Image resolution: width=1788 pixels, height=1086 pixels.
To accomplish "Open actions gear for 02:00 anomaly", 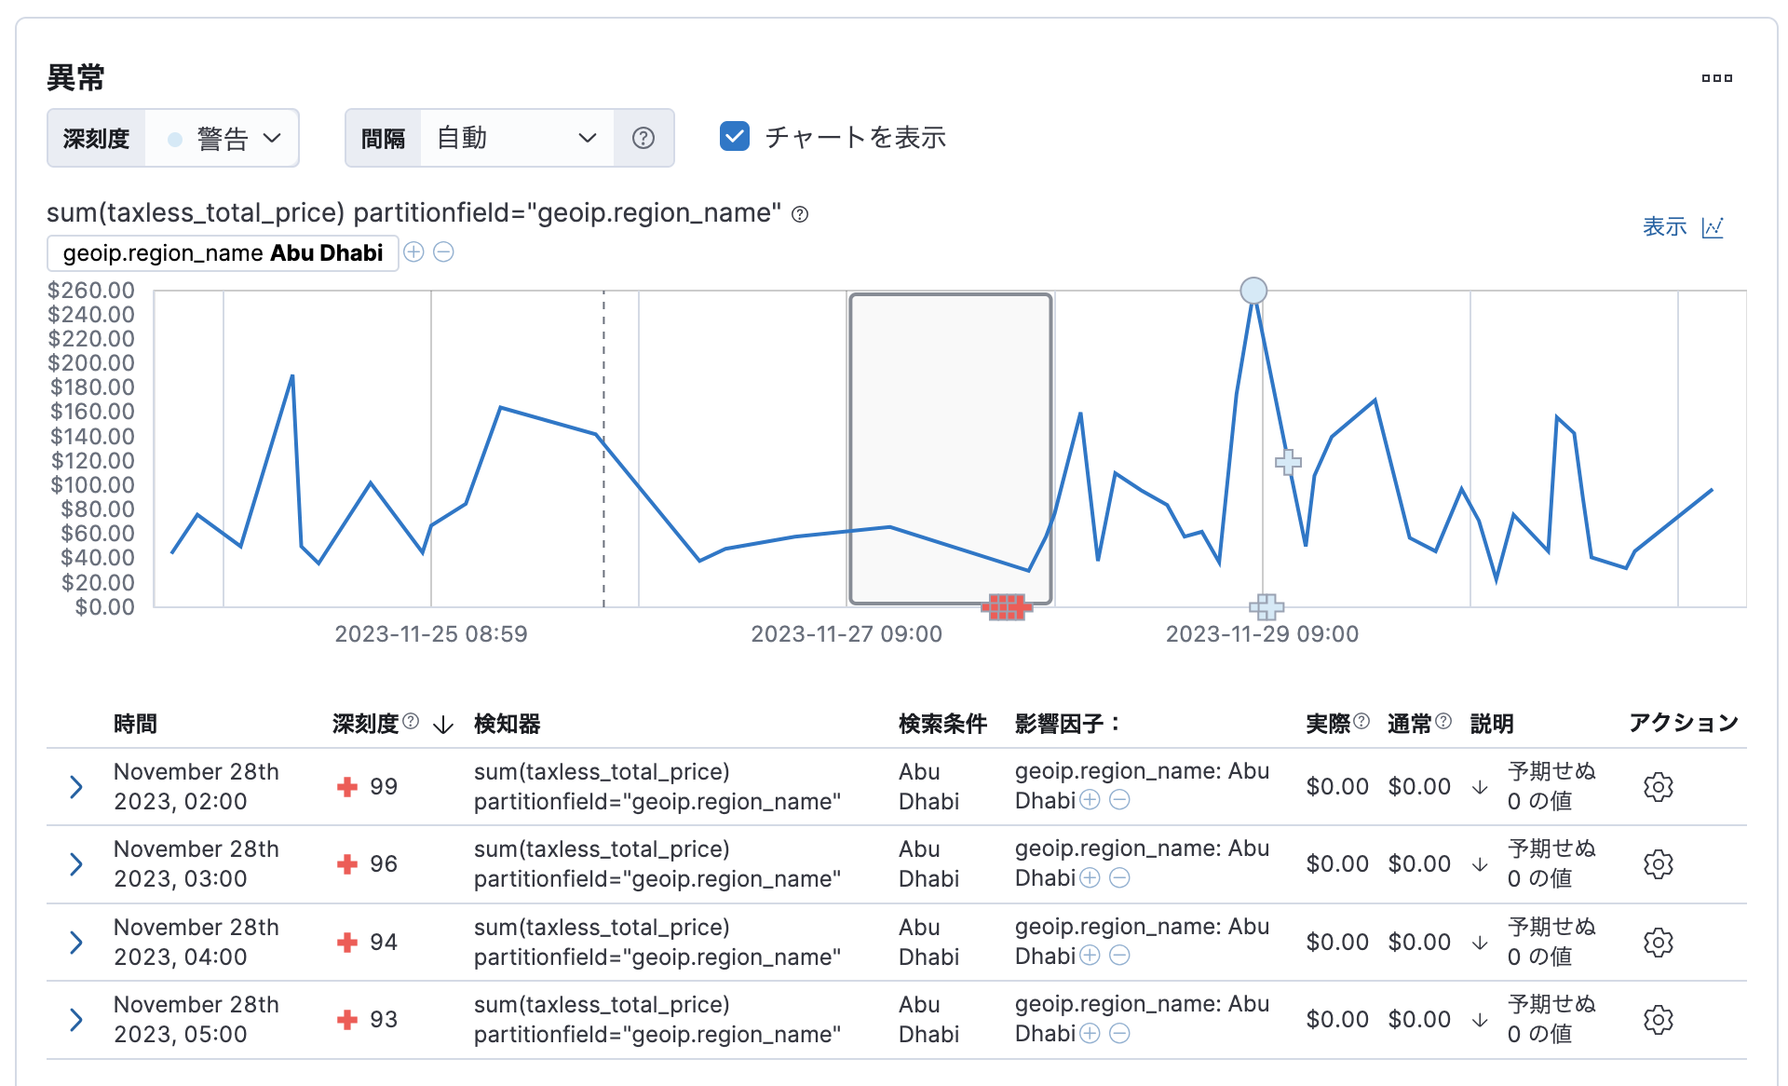I will tap(1658, 787).
